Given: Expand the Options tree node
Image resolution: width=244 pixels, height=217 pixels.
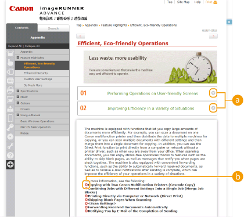Looking at the screenshot, I should [18, 103].
